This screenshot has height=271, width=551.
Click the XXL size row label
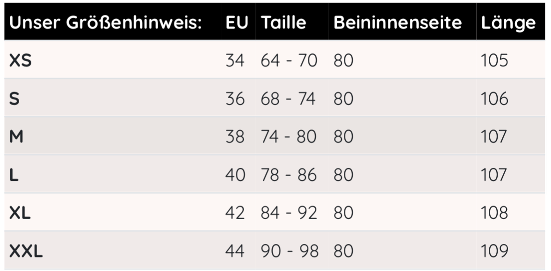click(26, 251)
